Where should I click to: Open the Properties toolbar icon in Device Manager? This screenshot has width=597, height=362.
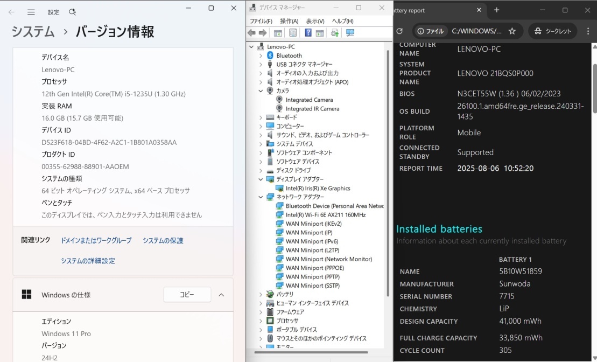(x=293, y=33)
